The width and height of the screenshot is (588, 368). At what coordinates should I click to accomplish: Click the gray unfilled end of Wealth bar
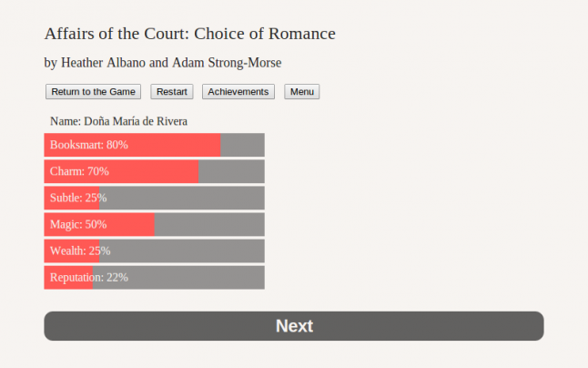tap(182, 250)
